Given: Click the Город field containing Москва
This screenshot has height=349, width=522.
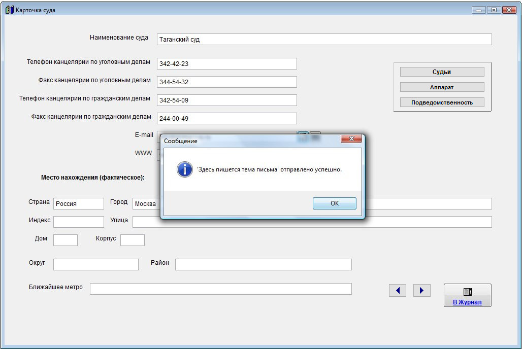Looking at the screenshot, I should (x=146, y=203).
